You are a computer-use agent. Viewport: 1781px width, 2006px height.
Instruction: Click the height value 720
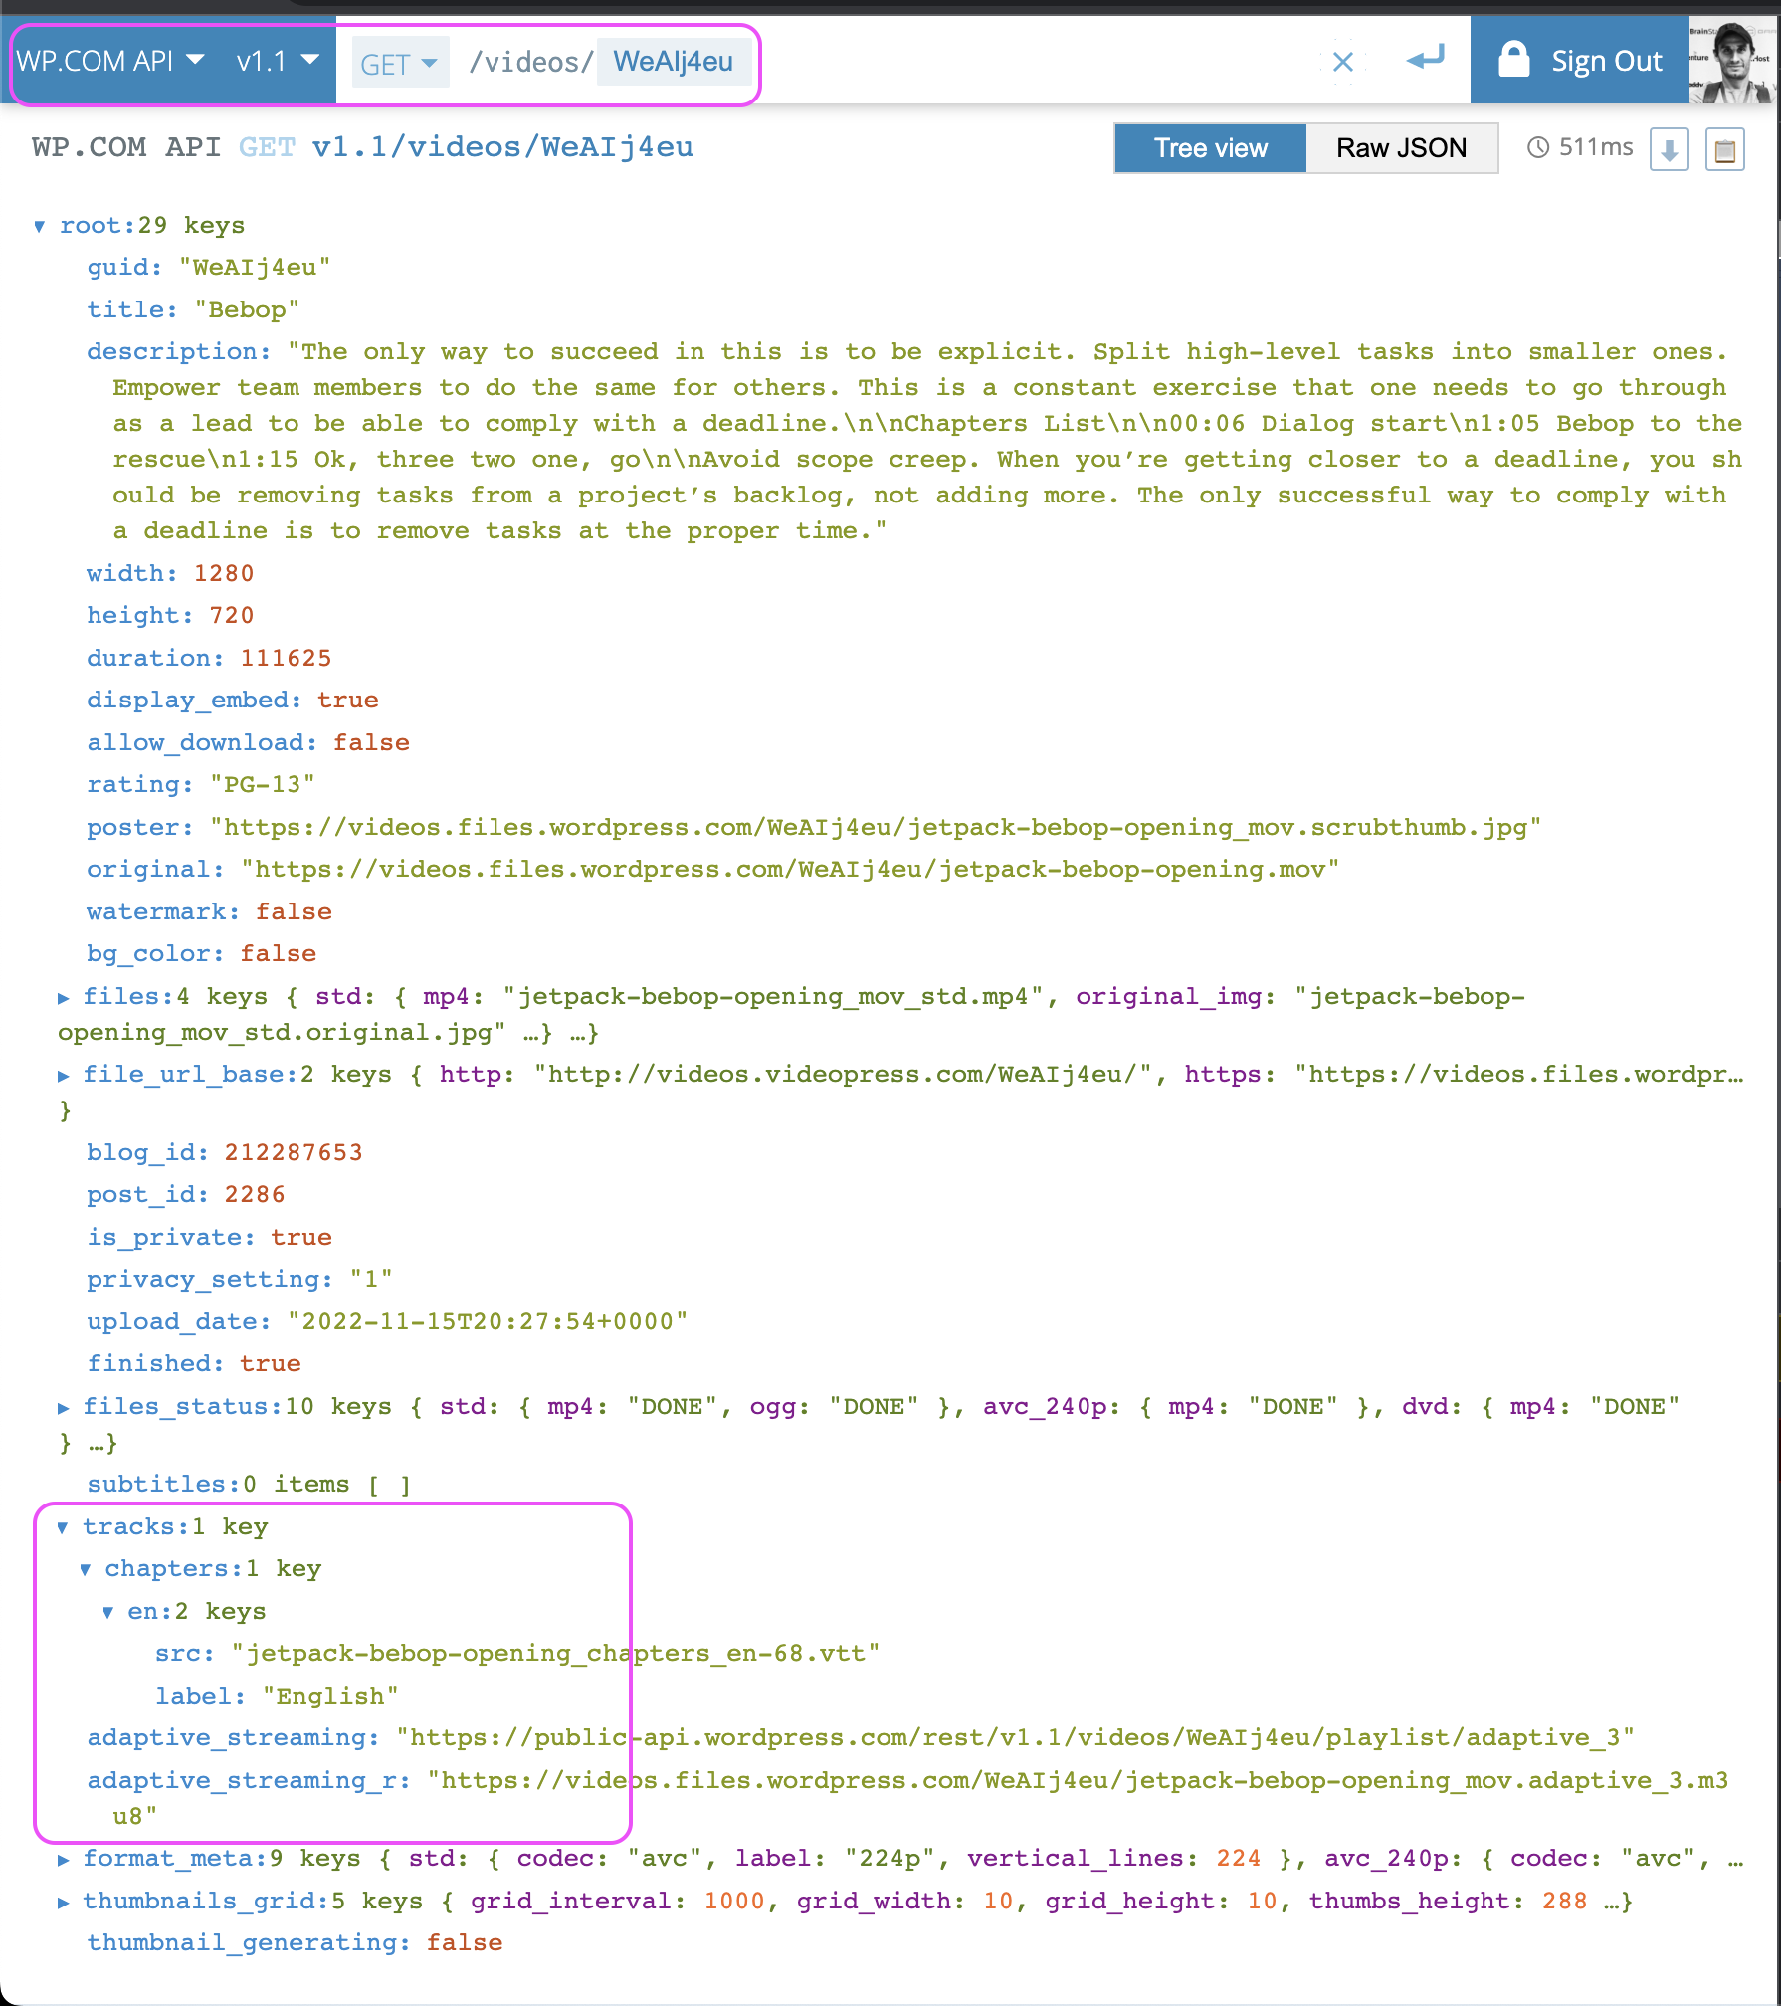click(x=232, y=616)
